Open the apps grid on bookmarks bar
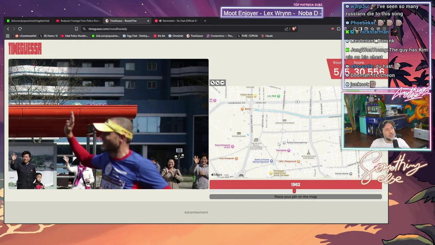 (x=7, y=36)
